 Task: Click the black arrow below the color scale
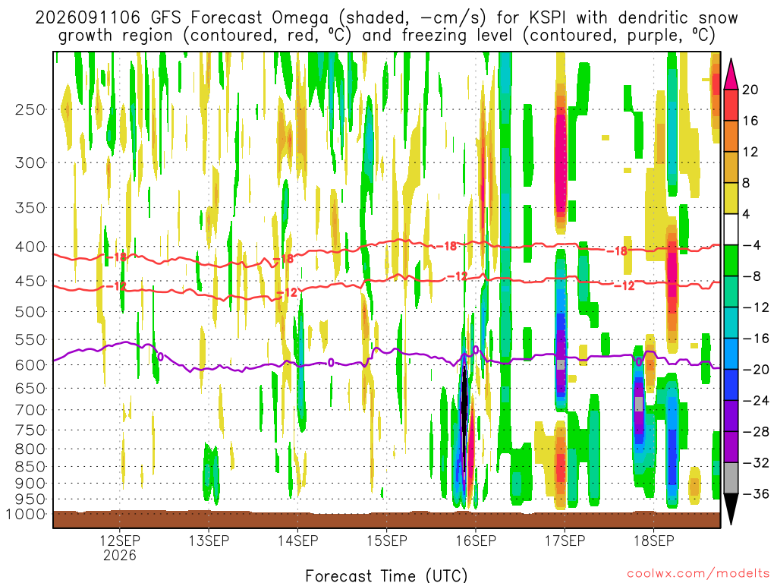coord(731,509)
